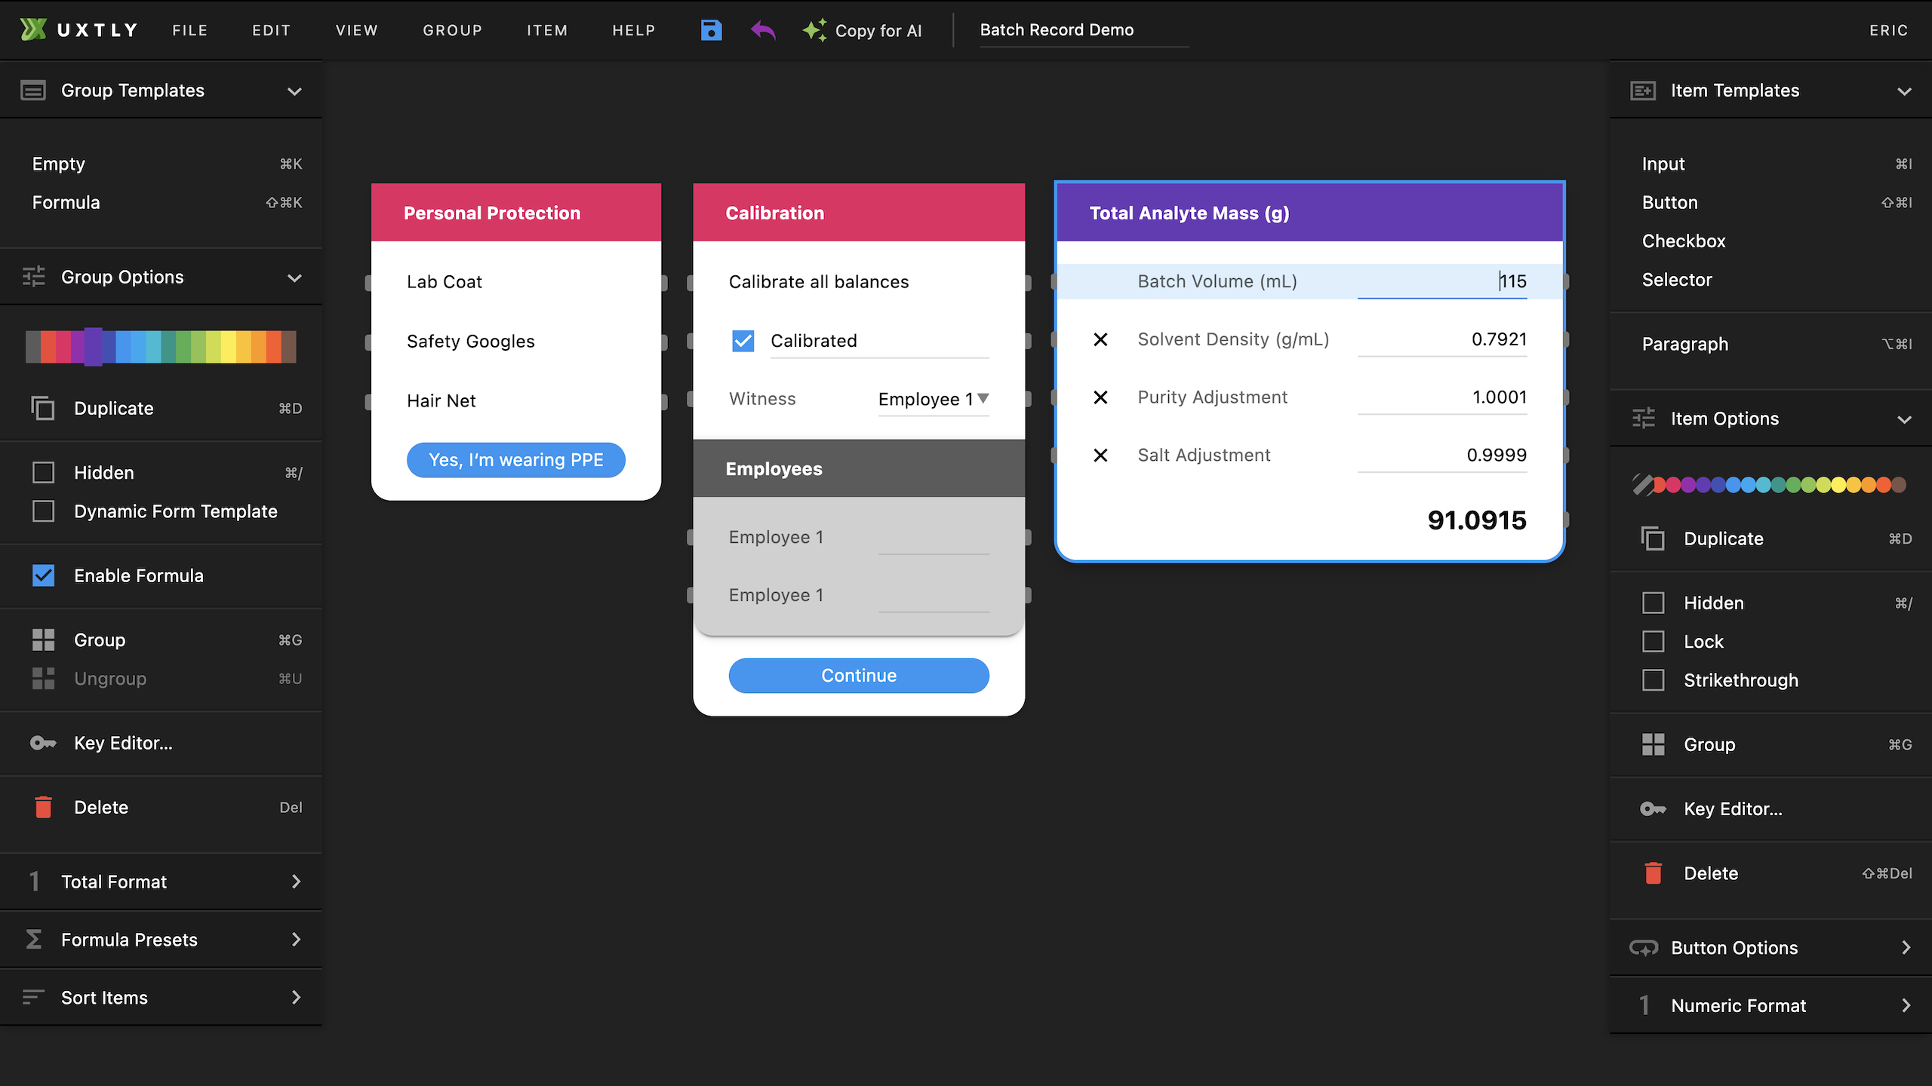
Task: Pick the yellow swatch in group color bar
Action: click(228, 347)
